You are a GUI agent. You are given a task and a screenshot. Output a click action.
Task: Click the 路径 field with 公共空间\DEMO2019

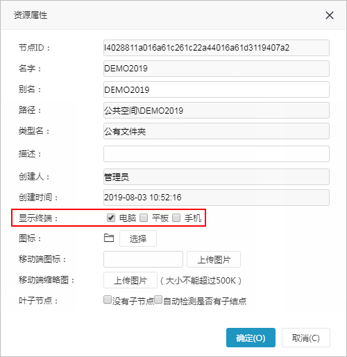click(x=217, y=110)
